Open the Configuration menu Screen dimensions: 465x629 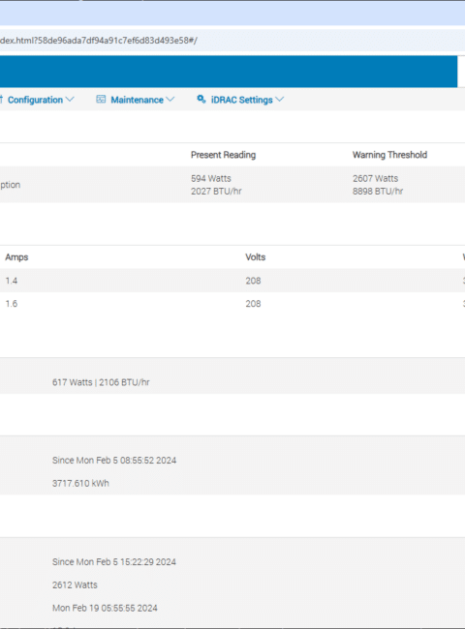37,100
